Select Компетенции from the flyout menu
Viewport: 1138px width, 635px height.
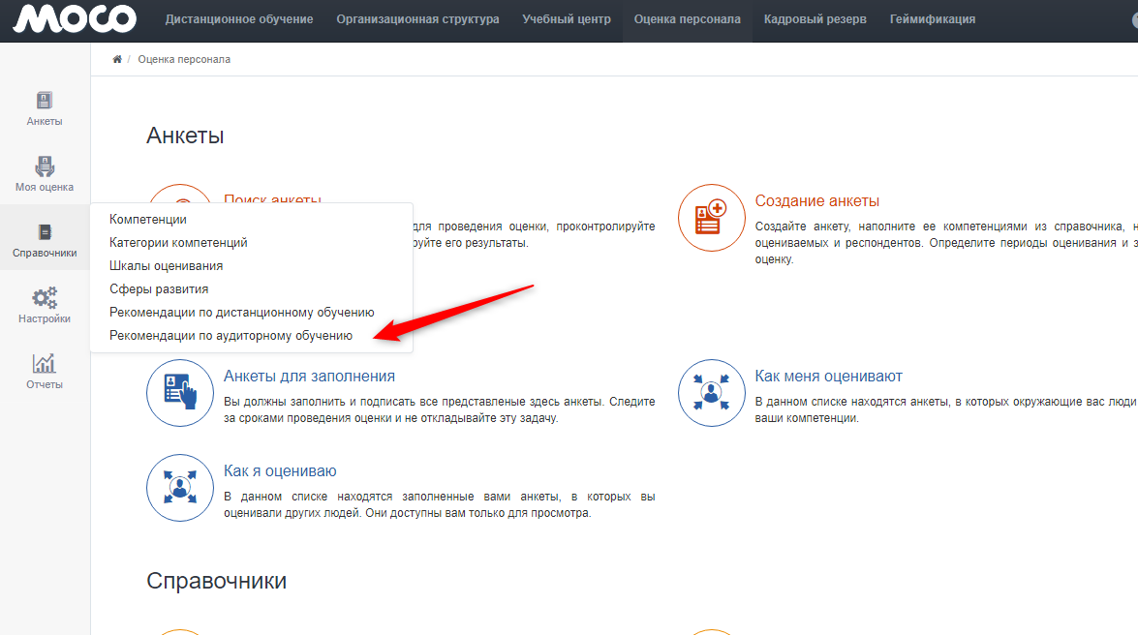pyautogui.click(x=148, y=220)
